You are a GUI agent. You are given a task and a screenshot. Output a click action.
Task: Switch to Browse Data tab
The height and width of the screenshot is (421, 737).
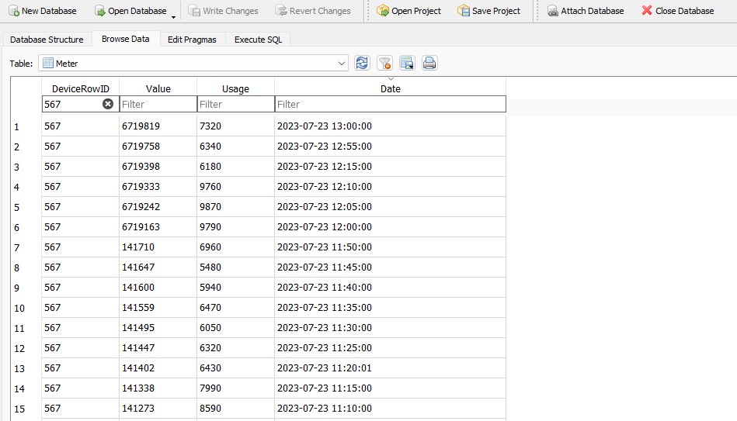tap(126, 39)
